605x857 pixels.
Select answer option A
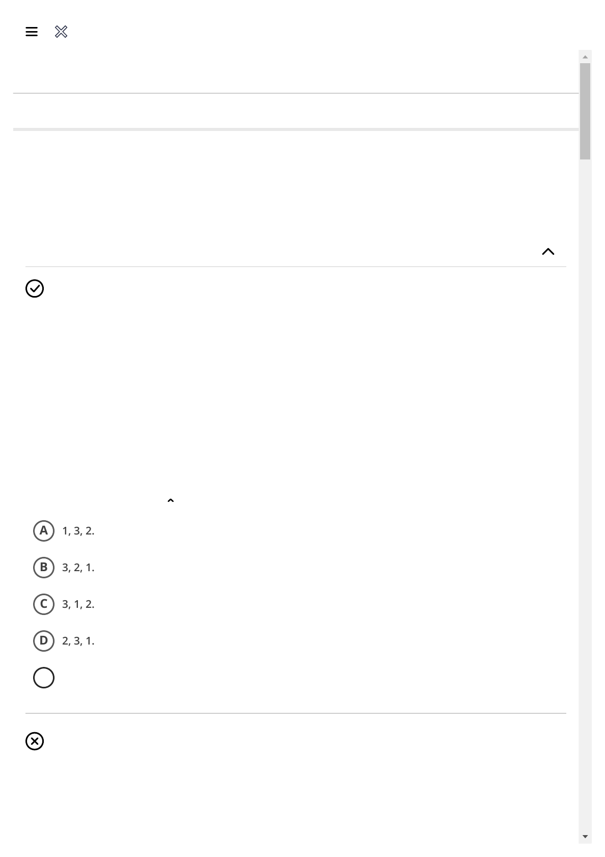tap(44, 531)
